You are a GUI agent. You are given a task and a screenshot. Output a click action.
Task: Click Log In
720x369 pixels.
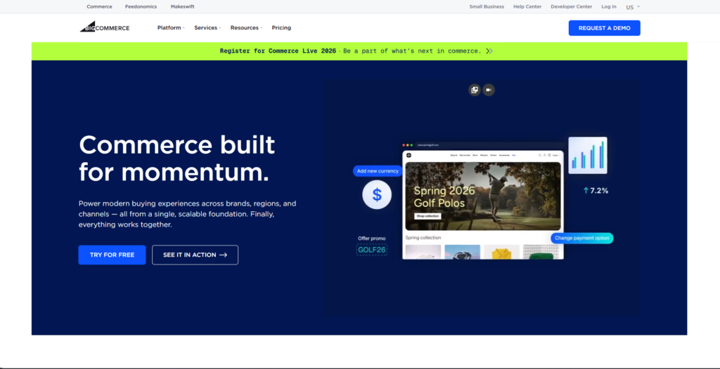tap(609, 7)
